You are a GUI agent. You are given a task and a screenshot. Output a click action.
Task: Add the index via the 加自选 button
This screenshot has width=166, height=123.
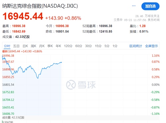pos(150,6)
